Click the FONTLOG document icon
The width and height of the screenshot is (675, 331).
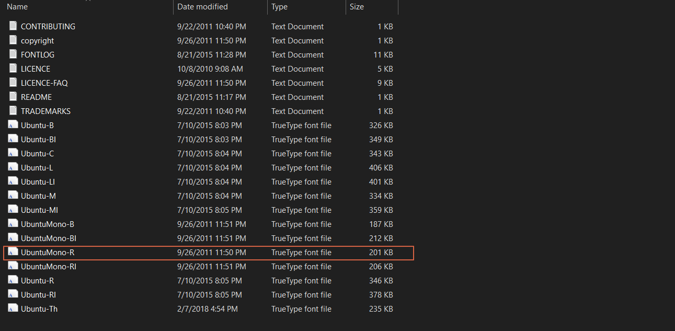click(x=13, y=54)
